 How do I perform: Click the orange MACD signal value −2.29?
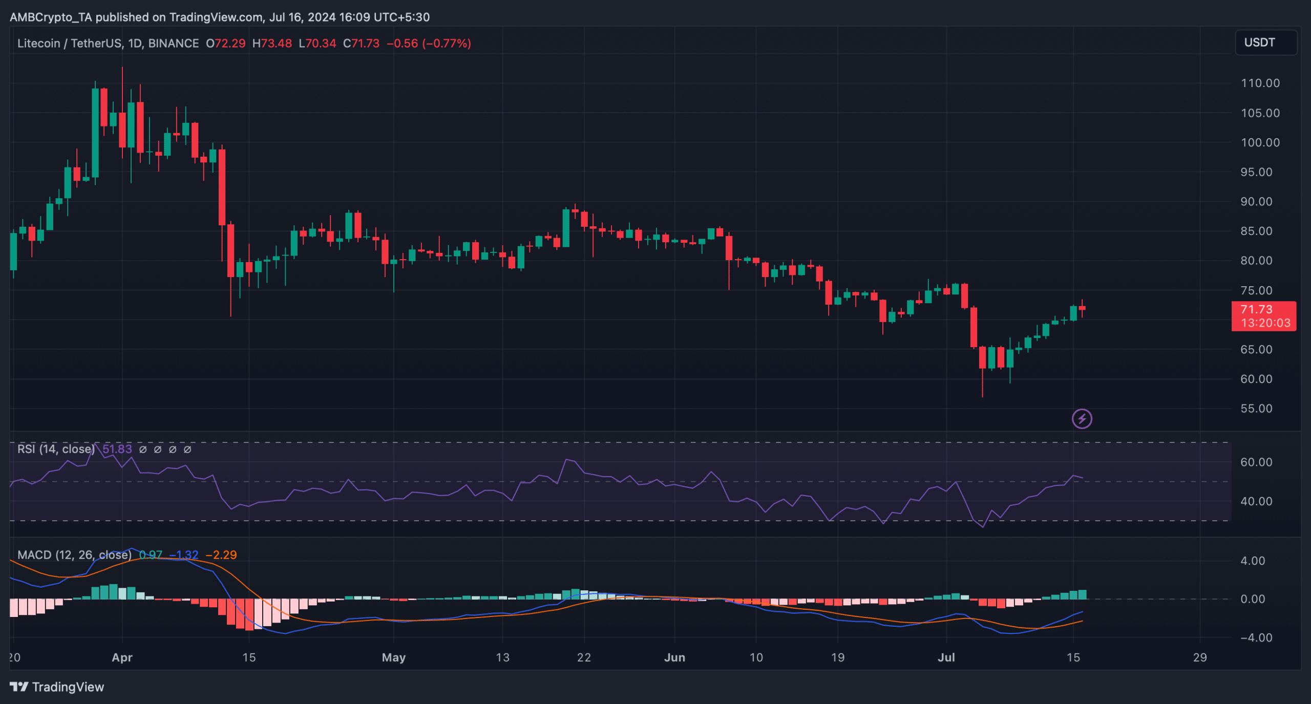[221, 555]
